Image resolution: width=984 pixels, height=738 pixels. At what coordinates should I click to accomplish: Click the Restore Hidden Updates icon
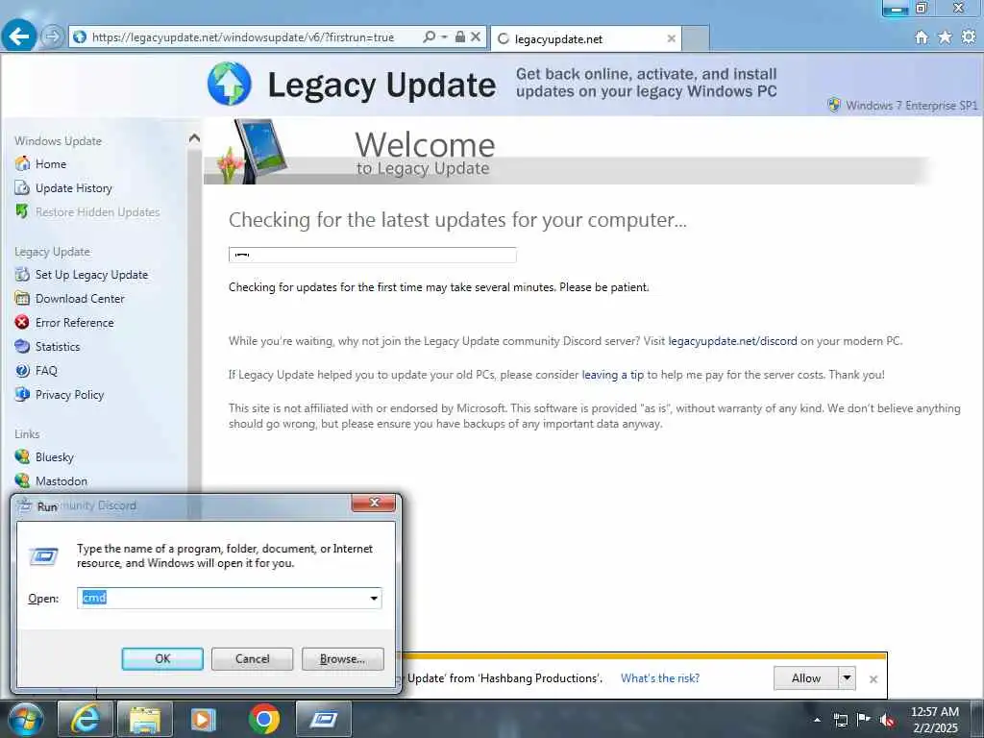[22, 211]
